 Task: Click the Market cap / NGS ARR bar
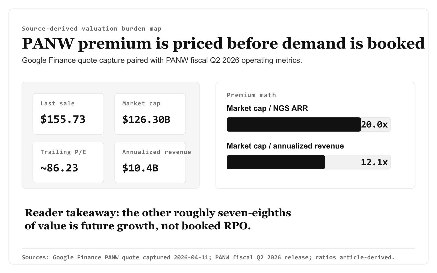click(x=309, y=124)
